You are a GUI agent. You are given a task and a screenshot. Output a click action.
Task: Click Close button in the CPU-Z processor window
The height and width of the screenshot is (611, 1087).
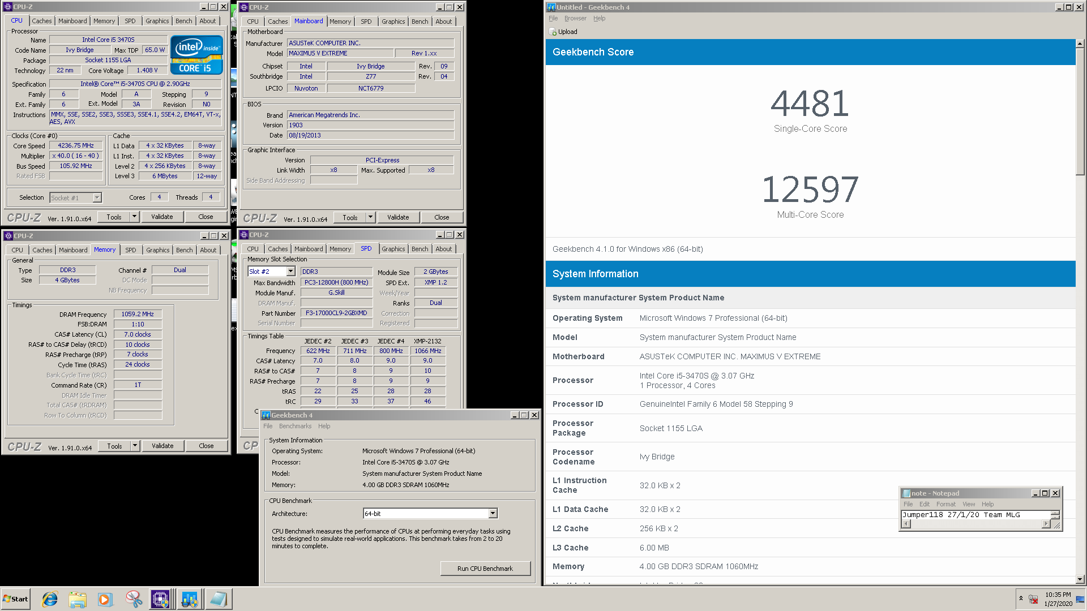click(206, 217)
